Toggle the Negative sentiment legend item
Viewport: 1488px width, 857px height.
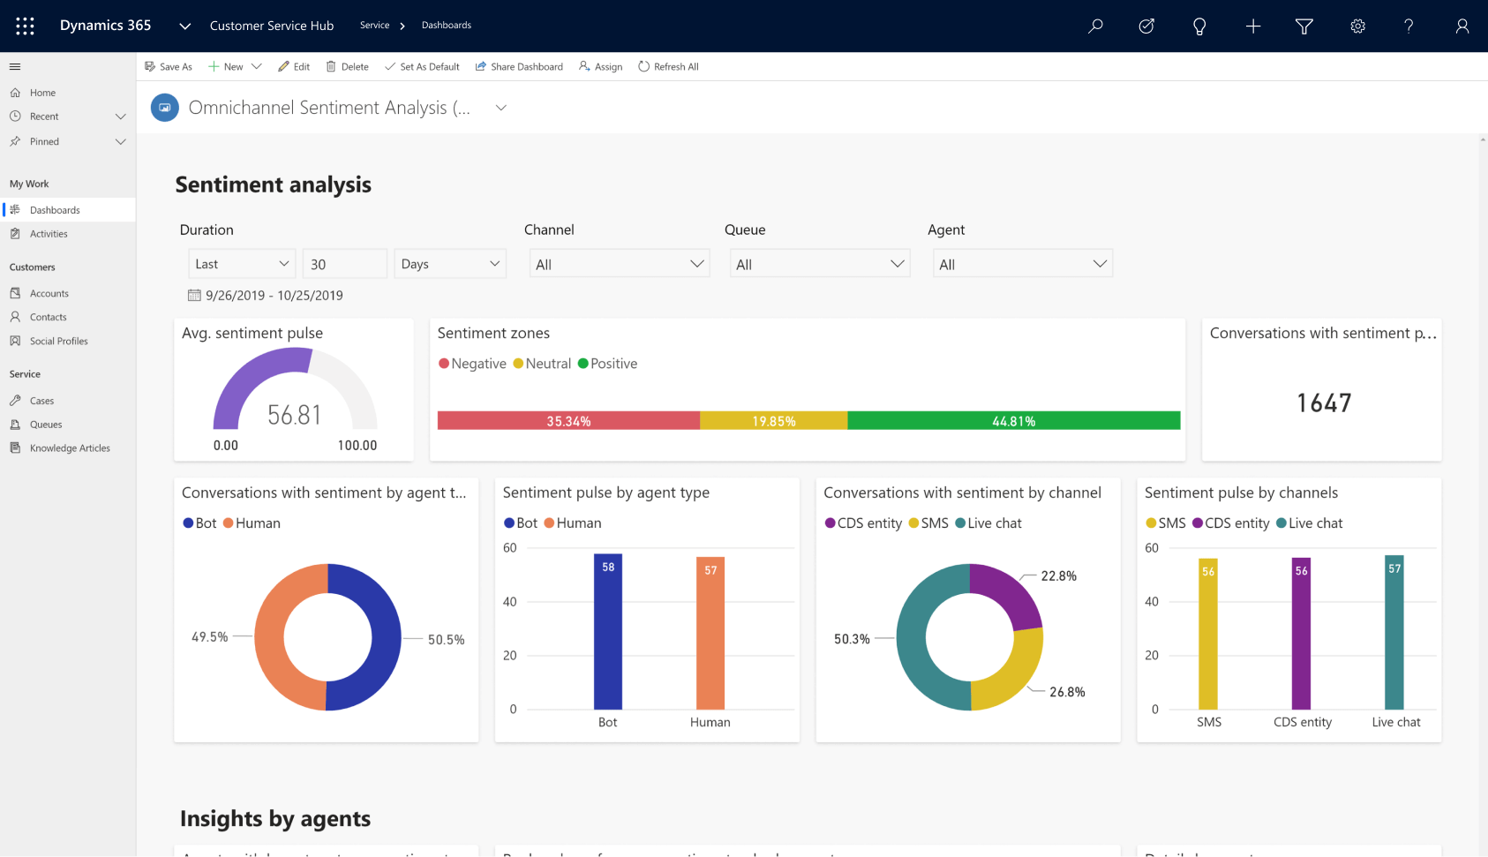[472, 364]
